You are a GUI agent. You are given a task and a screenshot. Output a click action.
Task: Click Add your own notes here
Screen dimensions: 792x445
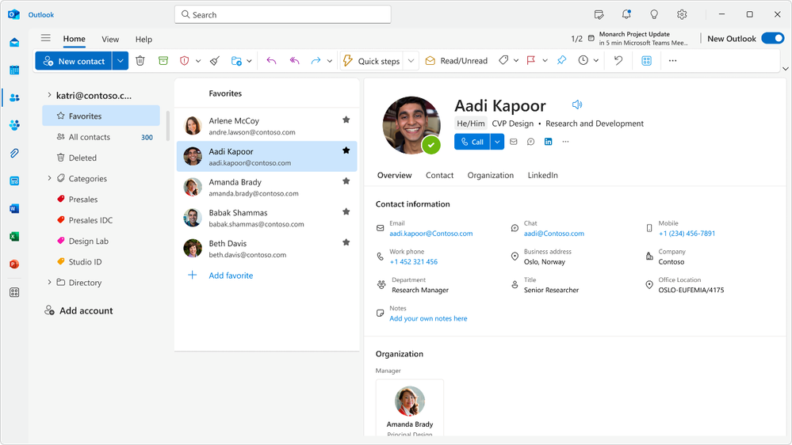[x=428, y=318]
